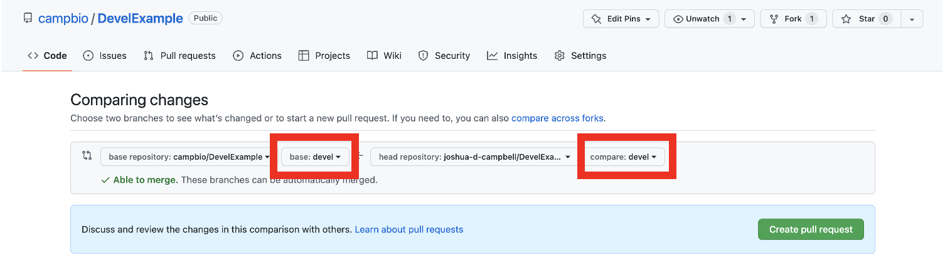The height and width of the screenshot is (263, 945).
Task: Open the base: devel branch dropdown
Action: coord(315,157)
